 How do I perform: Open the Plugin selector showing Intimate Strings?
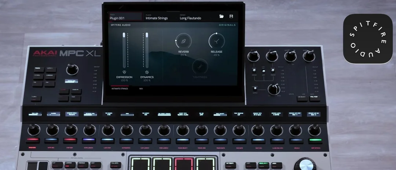coord(160,17)
